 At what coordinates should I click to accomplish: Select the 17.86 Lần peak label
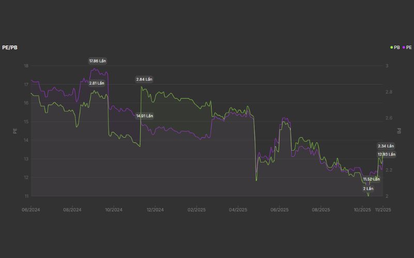coord(97,61)
